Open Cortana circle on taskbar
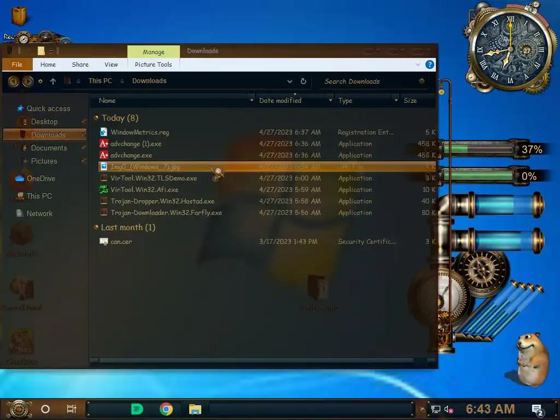The height and width of the screenshot is (420, 560). pyautogui.click(x=45, y=409)
